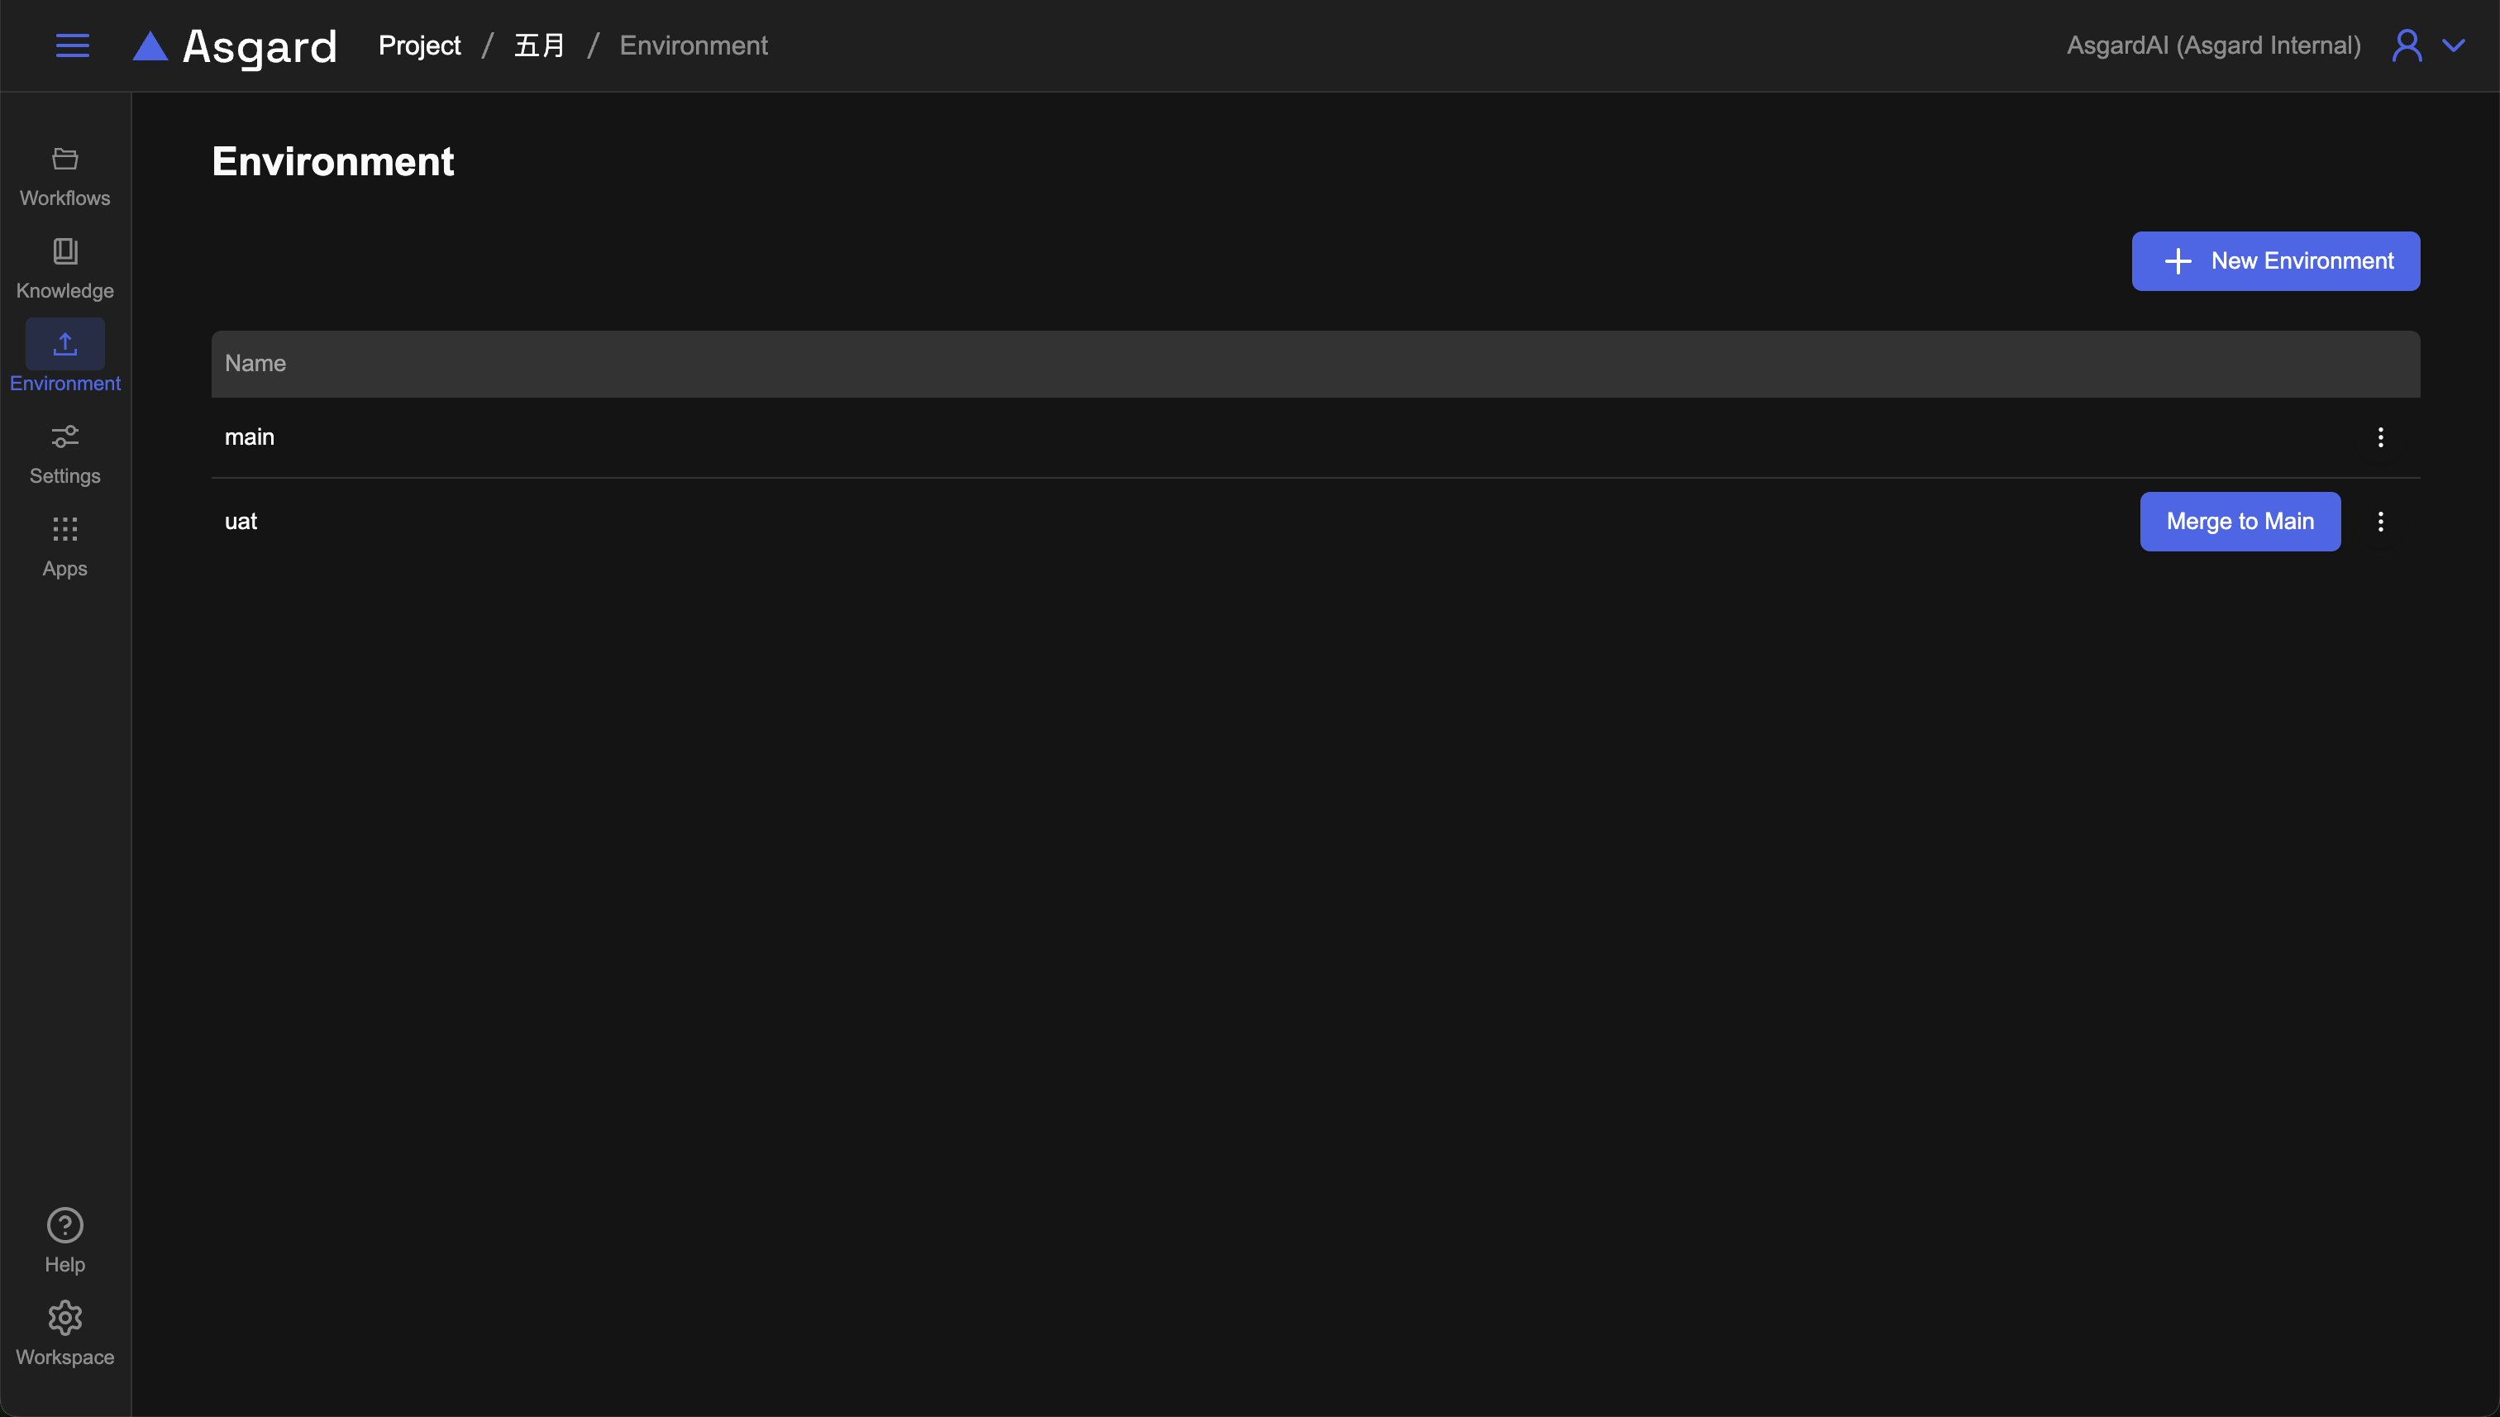The image size is (2500, 1417).
Task: Open the Workspace gear icon
Action: [x=65, y=1318]
